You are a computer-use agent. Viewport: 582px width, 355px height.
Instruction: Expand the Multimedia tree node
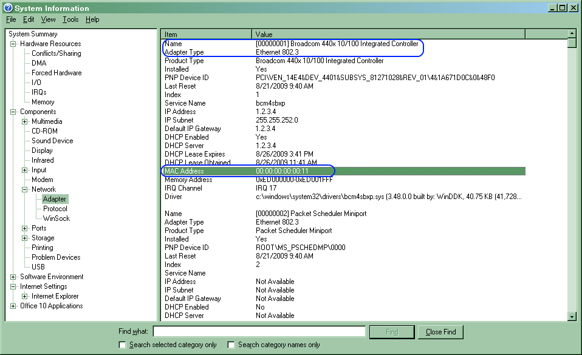coord(25,121)
